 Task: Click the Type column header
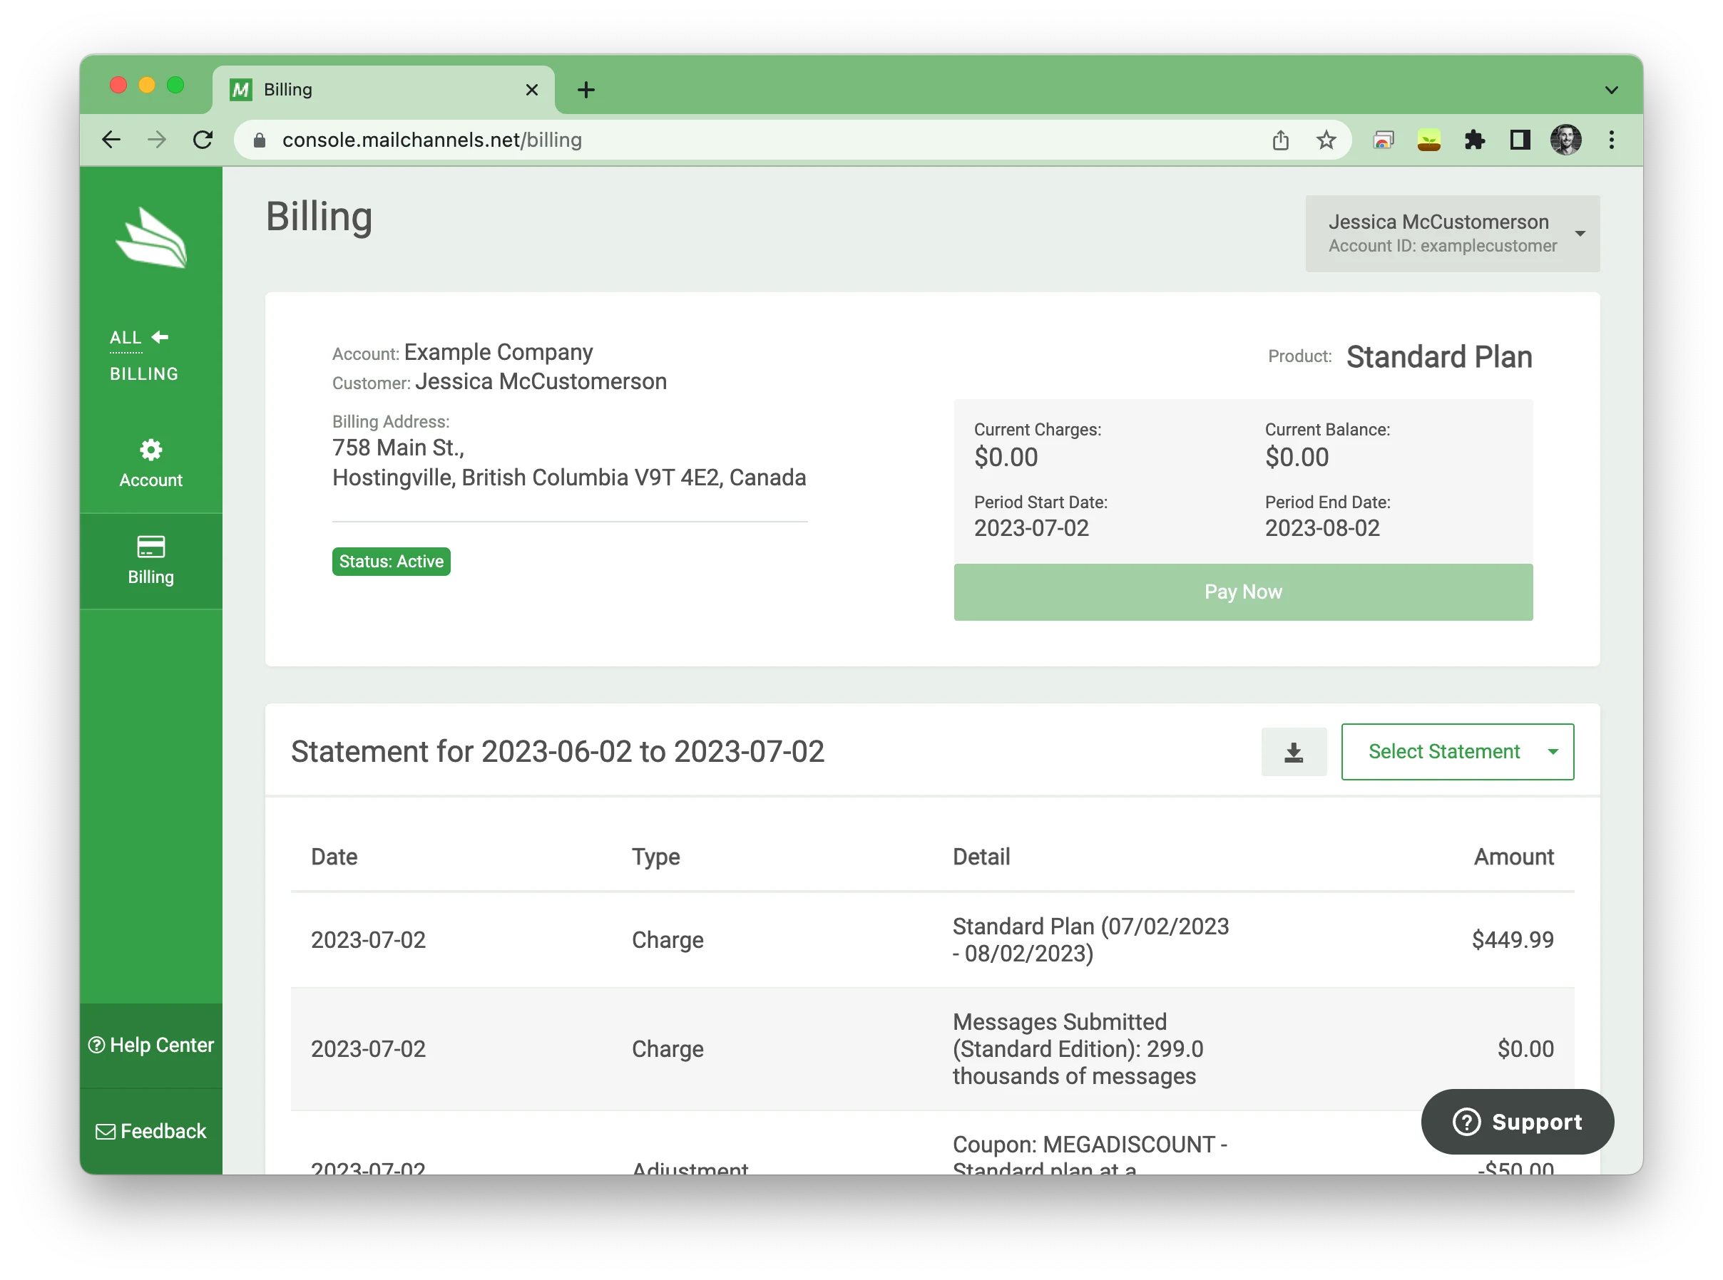click(655, 856)
